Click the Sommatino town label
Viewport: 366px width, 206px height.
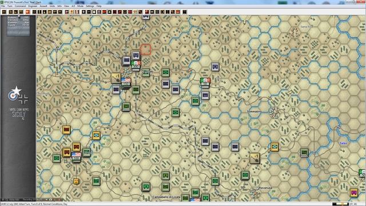tap(254, 112)
